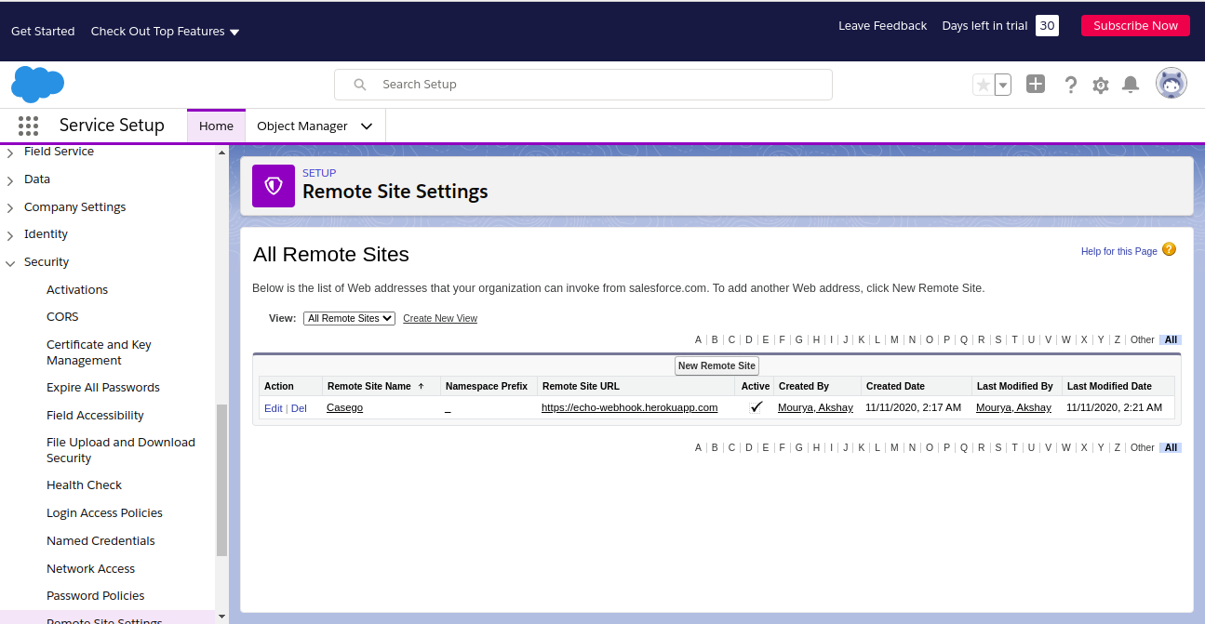Viewport: 1205px width, 624px height.
Task: Click the sidebar vertical scrollbar thumb
Action: point(221,480)
